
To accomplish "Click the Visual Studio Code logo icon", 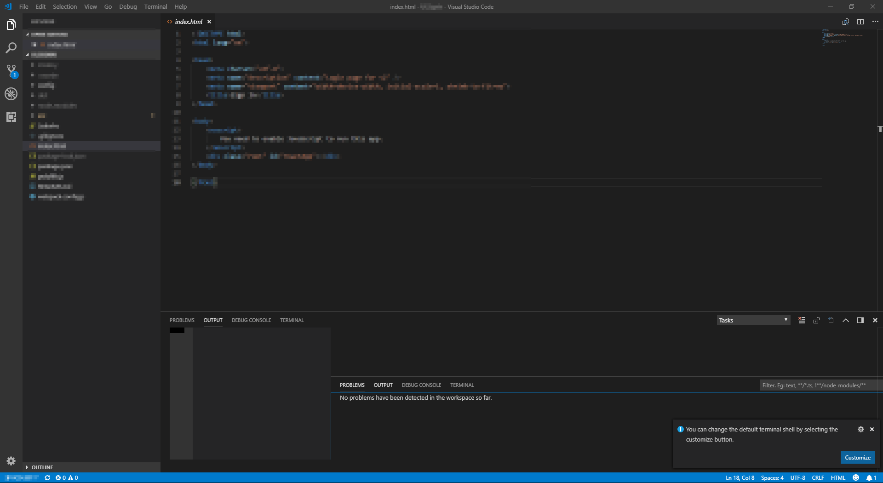I will tap(8, 6).
